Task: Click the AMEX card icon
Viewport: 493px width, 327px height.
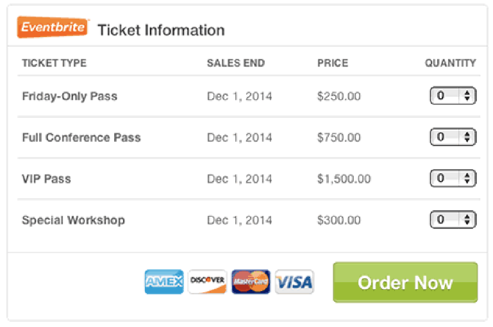Action: click(164, 282)
